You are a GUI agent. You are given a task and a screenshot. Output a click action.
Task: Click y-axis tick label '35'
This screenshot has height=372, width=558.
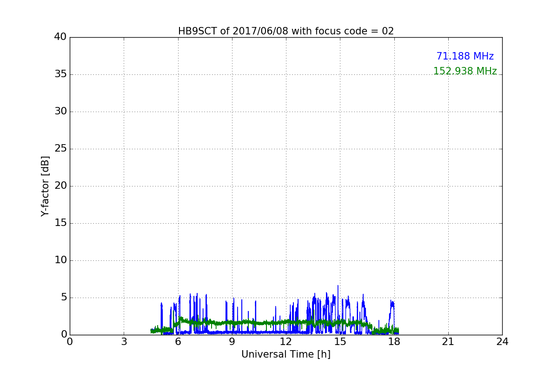[60, 74]
